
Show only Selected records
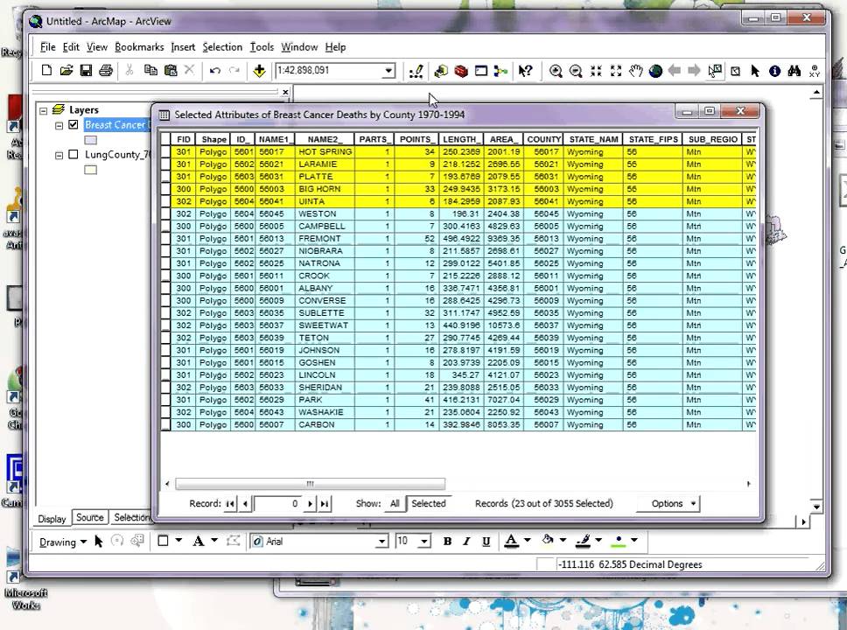tap(429, 504)
